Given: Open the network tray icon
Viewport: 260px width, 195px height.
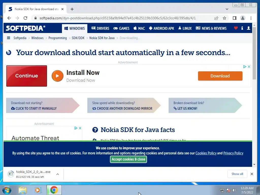Looking at the screenshot, I should [x=222, y=190].
